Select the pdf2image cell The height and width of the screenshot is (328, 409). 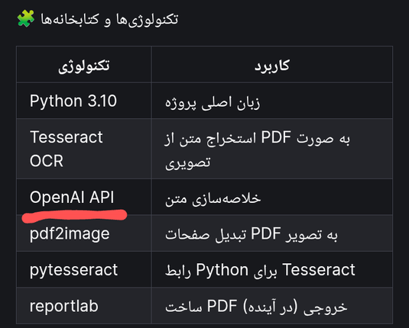coord(84,233)
